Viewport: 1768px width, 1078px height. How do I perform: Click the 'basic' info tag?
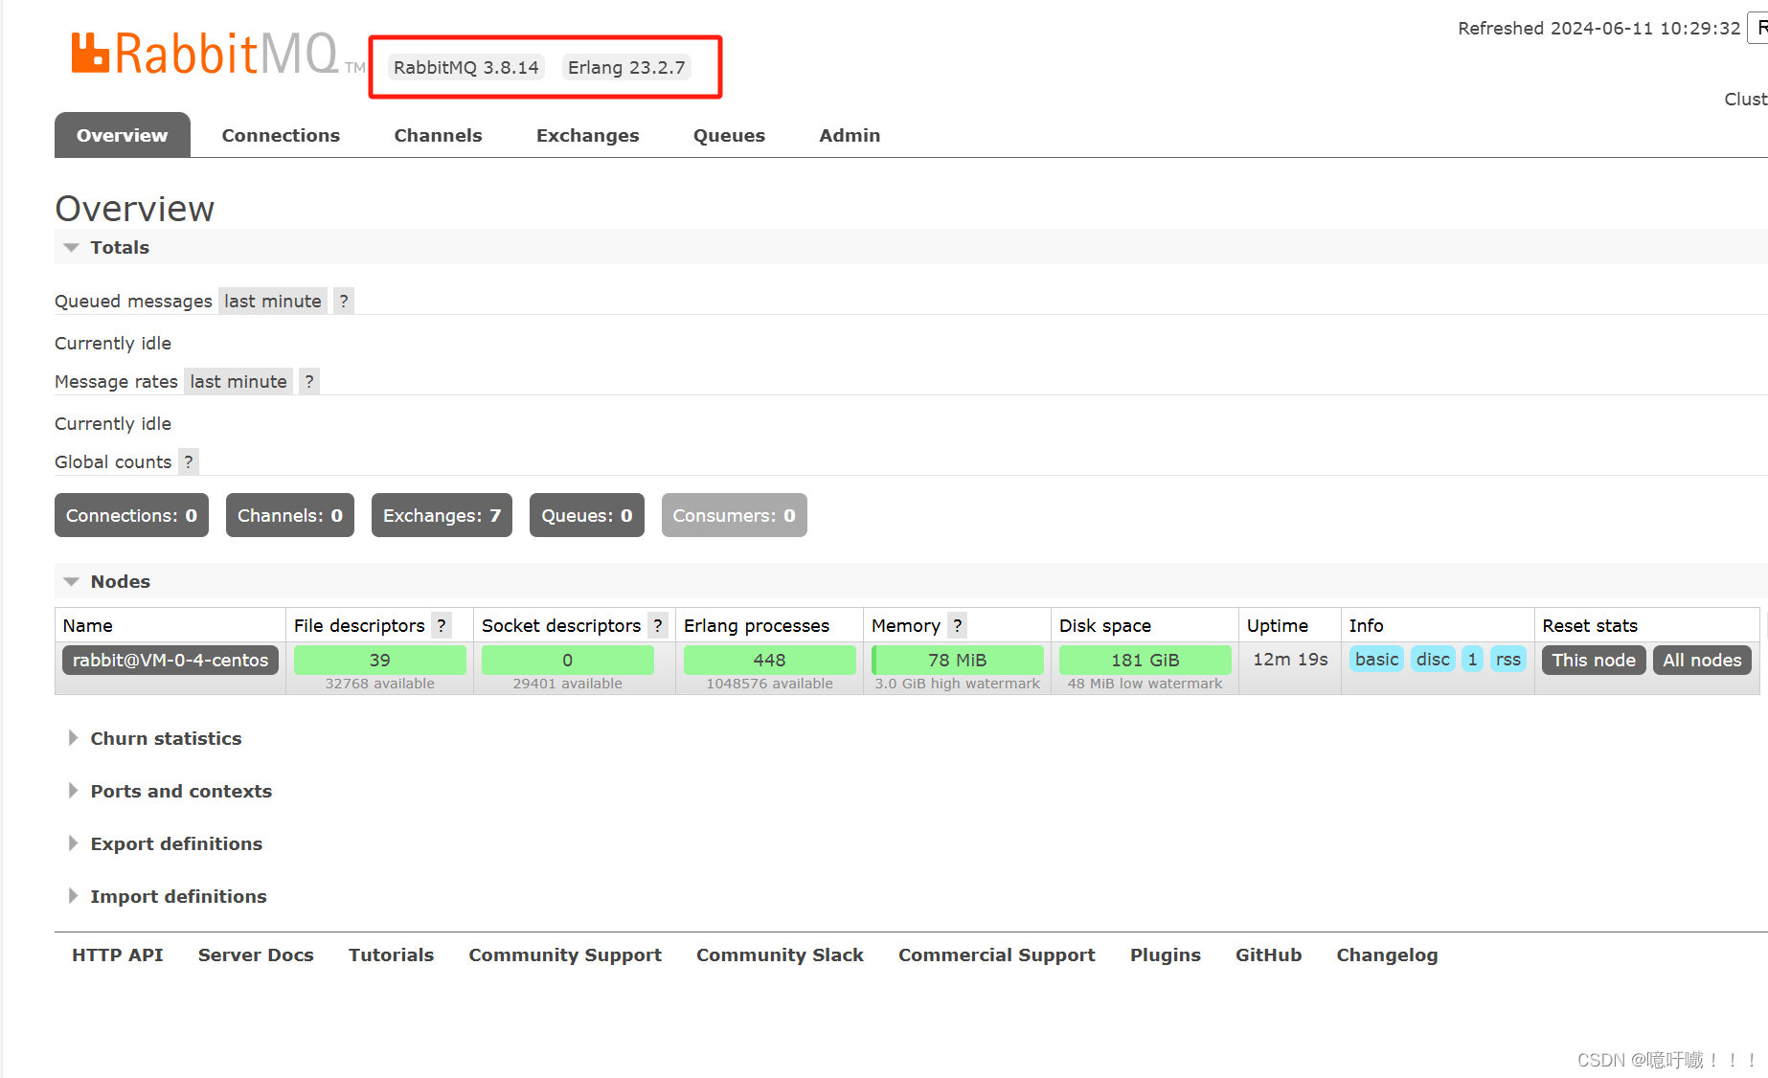coord(1376,659)
